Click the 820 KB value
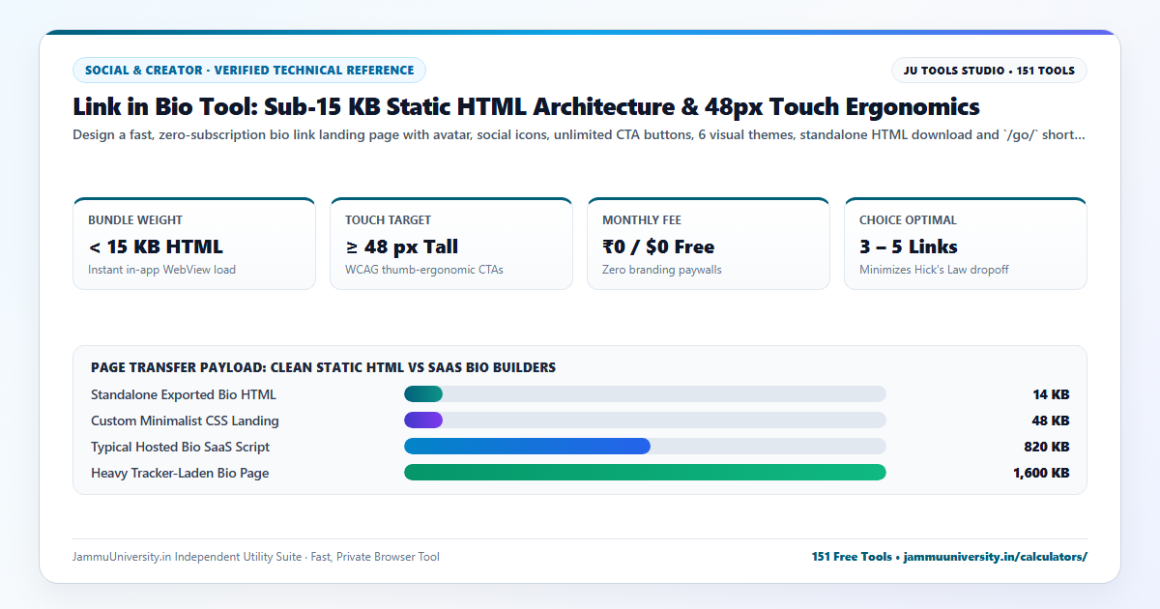This screenshot has width=1160, height=609. tap(1047, 447)
